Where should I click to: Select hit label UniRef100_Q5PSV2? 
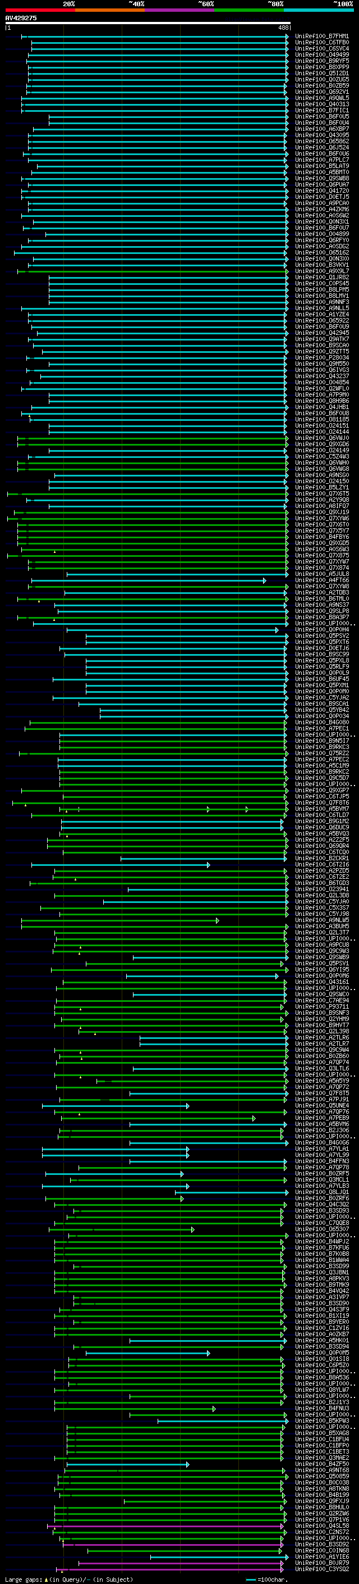(x=321, y=636)
